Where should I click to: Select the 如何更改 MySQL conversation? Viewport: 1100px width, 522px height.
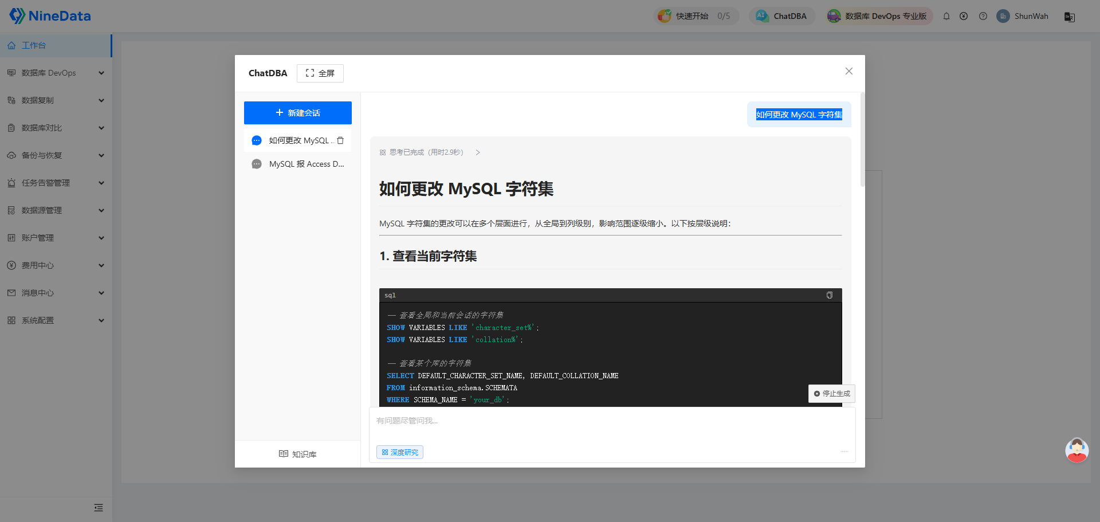coord(298,140)
